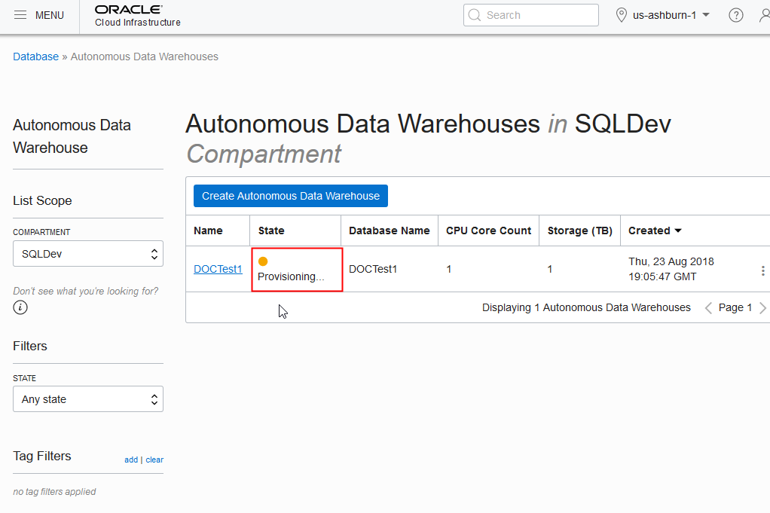Click Database breadcrumb link
Screen dimensions: 770x513
point(35,56)
